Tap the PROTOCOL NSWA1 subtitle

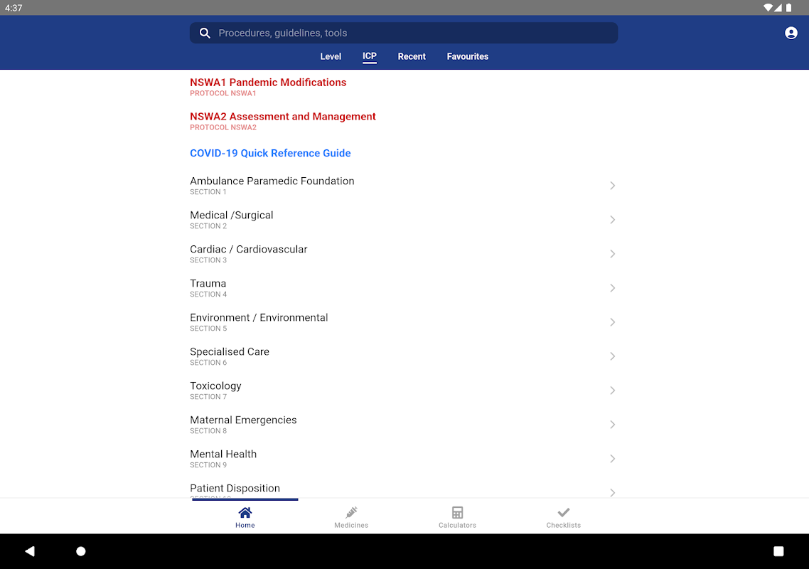223,93
